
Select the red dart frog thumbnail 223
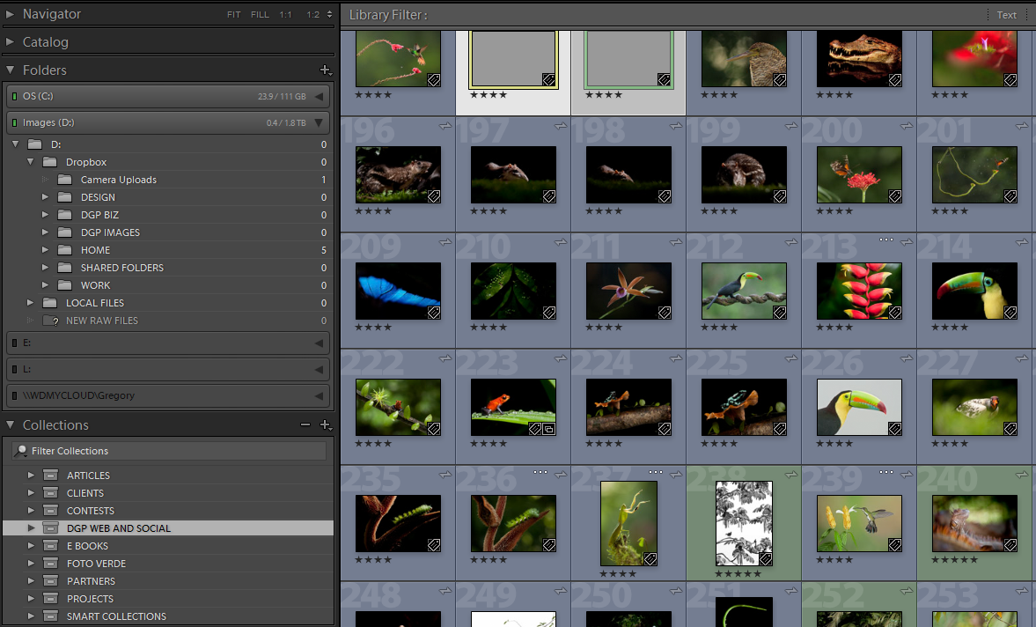click(513, 407)
